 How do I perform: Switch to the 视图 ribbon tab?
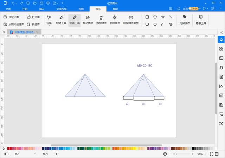click(x=81, y=9)
